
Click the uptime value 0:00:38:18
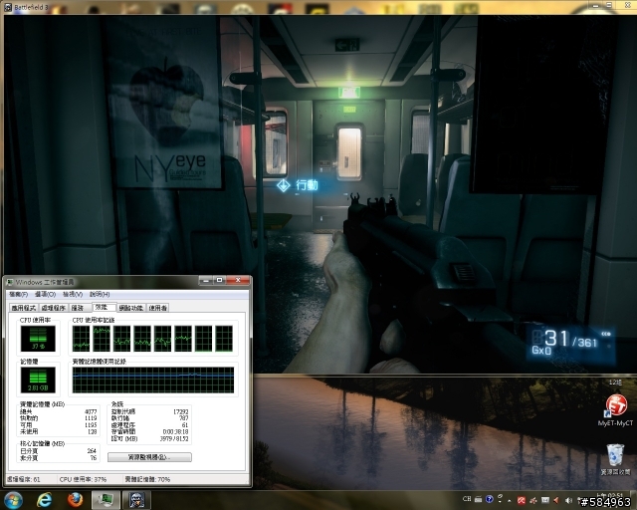tap(175, 431)
